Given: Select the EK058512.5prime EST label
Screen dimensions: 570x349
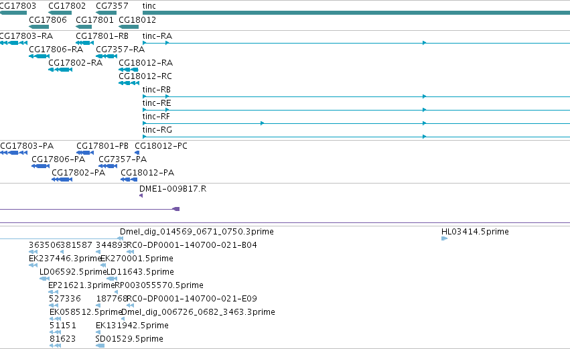Looking at the screenshot, I should coord(86,312).
